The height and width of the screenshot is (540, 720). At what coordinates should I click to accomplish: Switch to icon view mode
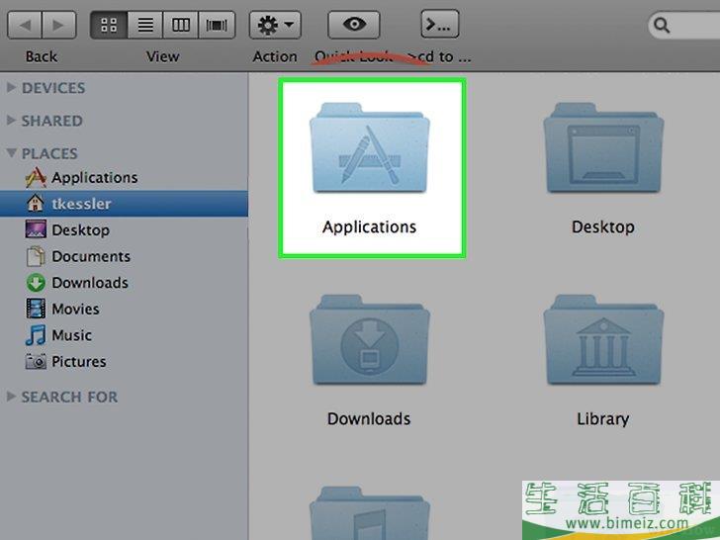coord(107,24)
